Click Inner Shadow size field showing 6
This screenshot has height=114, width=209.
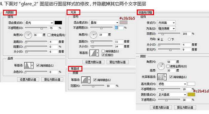coord(53,52)
